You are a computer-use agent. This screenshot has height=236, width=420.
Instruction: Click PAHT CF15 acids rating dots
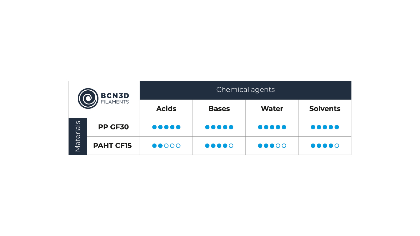click(x=166, y=146)
